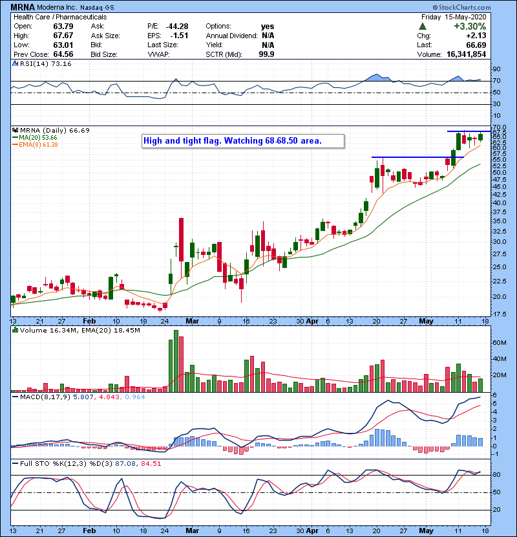This screenshot has height=537, width=517.
Task: Click the upper blue resistance line near 68
Action: pyautogui.click(x=469, y=131)
